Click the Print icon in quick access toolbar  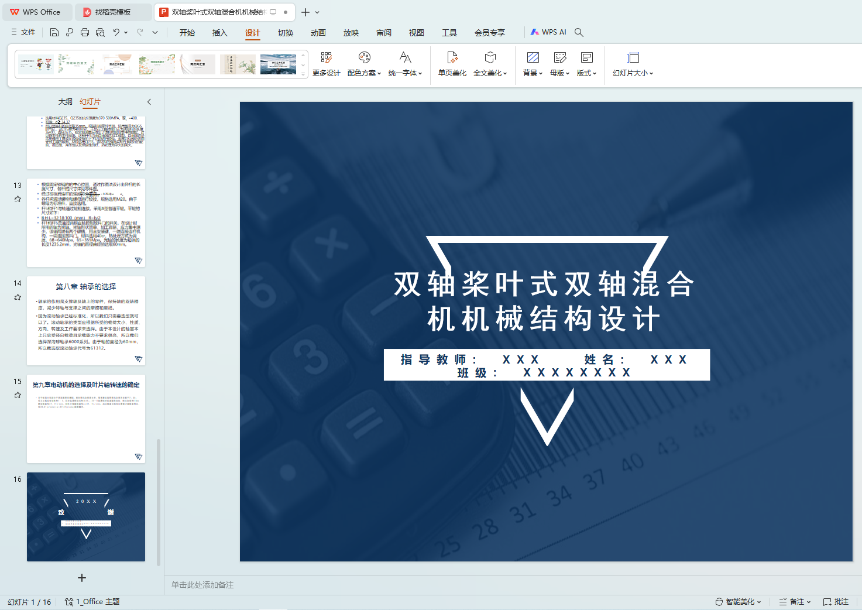[85, 32]
